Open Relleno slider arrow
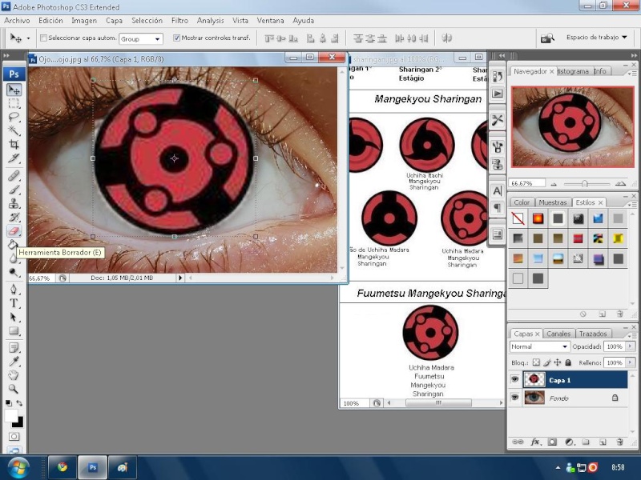Viewport: 641px width, 480px height. point(630,362)
